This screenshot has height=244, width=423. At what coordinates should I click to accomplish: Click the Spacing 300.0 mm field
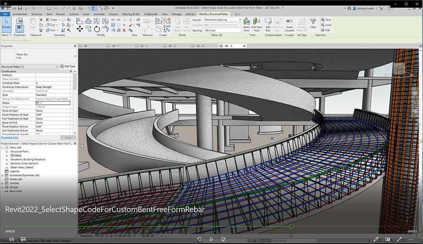click(x=222, y=30)
